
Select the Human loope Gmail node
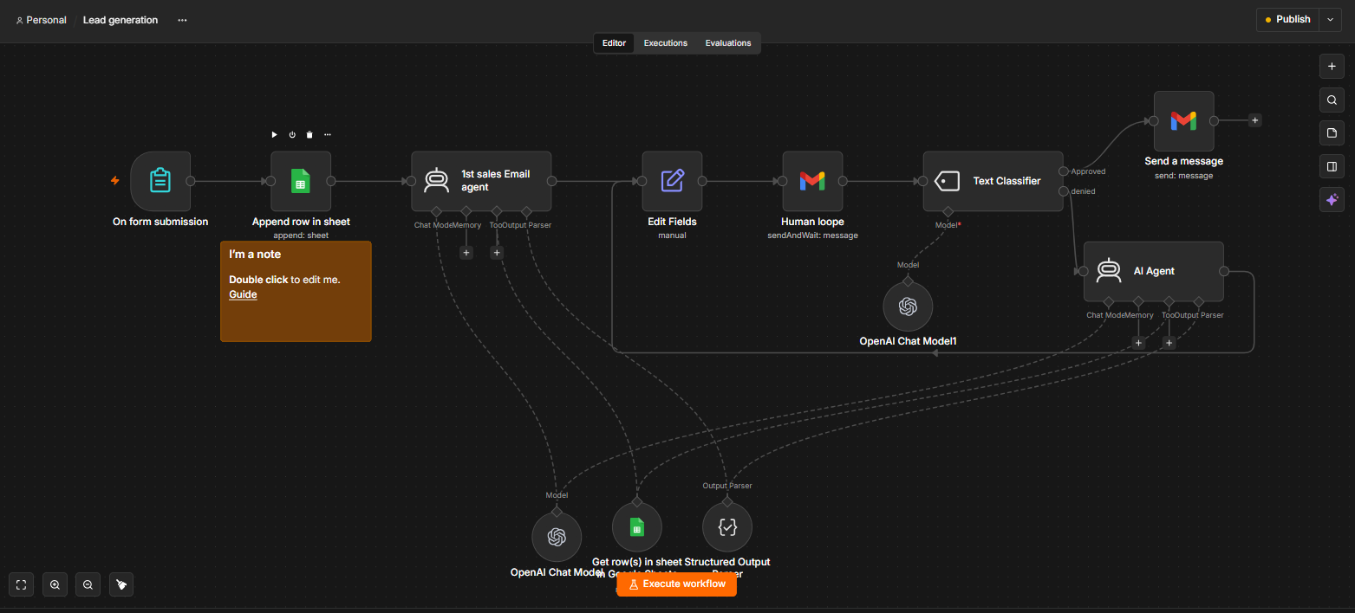point(812,181)
